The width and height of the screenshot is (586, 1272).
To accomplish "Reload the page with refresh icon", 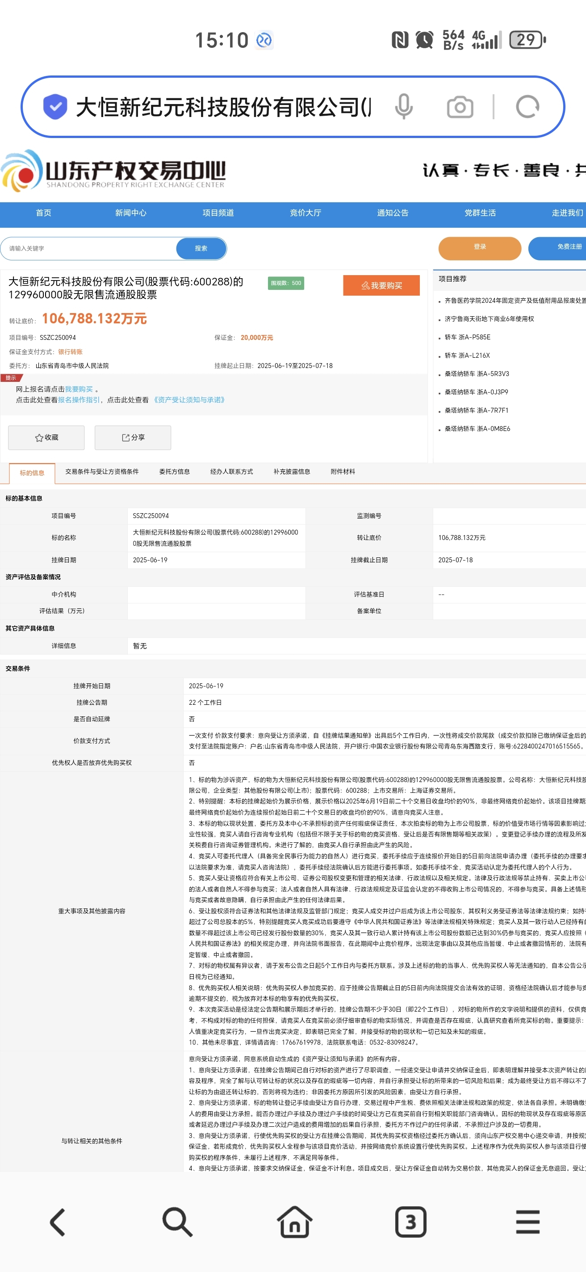I will [x=527, y=107].
